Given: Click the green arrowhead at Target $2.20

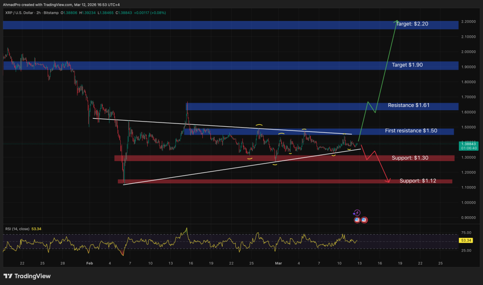Looking at the screenshot, I should (x=397, y=22).
